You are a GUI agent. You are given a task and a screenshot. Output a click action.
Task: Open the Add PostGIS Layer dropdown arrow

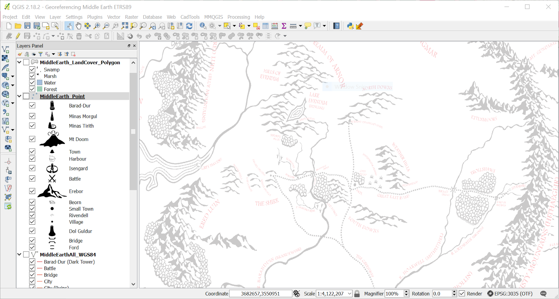pyautogui.click(x=13, y=76)
